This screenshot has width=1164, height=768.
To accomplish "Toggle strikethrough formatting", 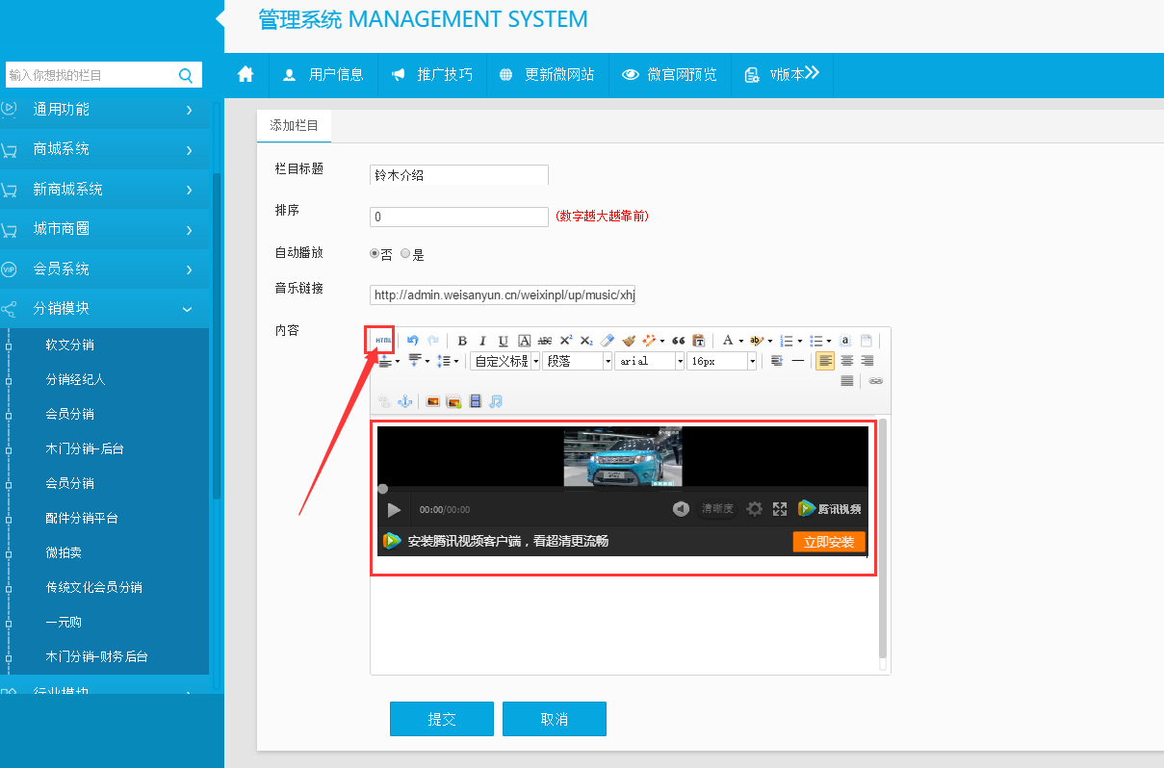I will [x=545, y=341].
